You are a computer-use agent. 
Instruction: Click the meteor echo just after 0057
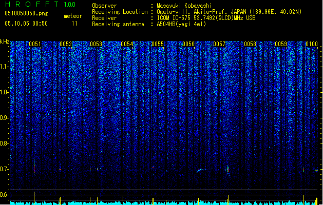coord(228,170)
